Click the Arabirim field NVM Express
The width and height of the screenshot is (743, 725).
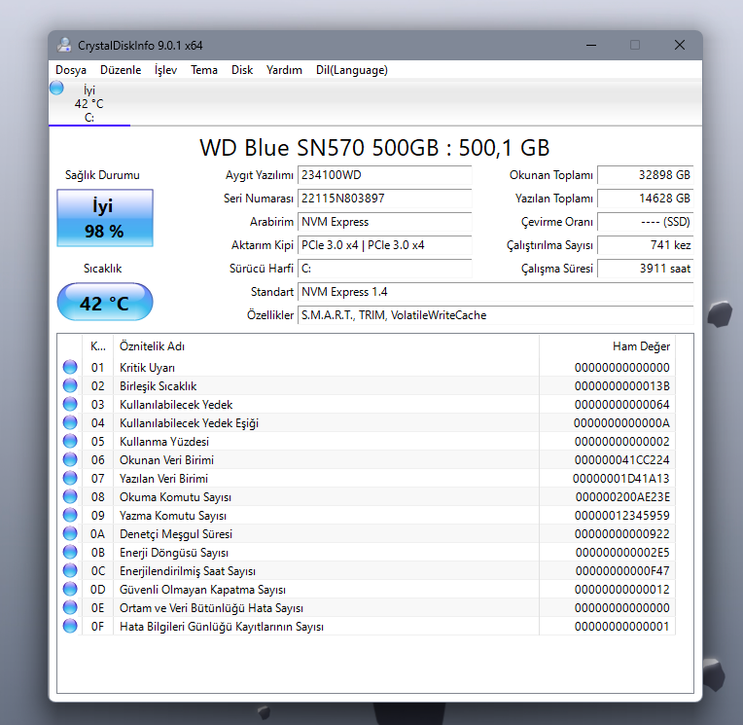click(x=385, y=222)
